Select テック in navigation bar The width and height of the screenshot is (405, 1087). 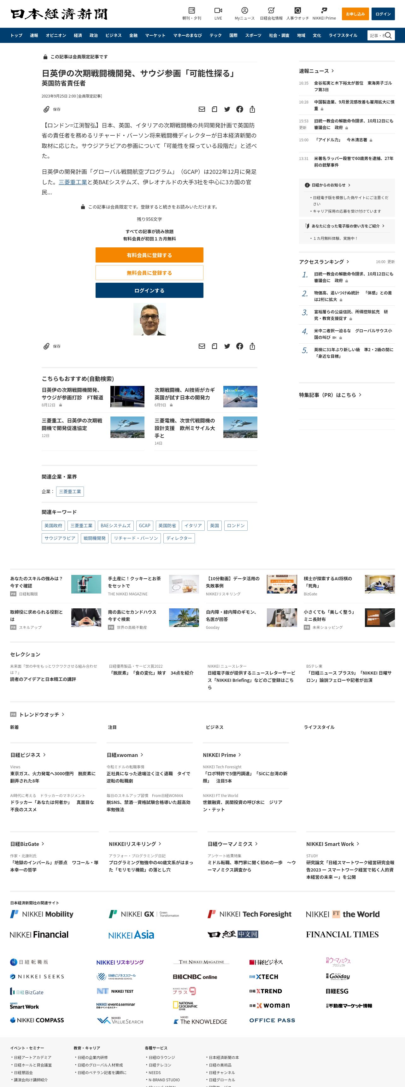215,35
